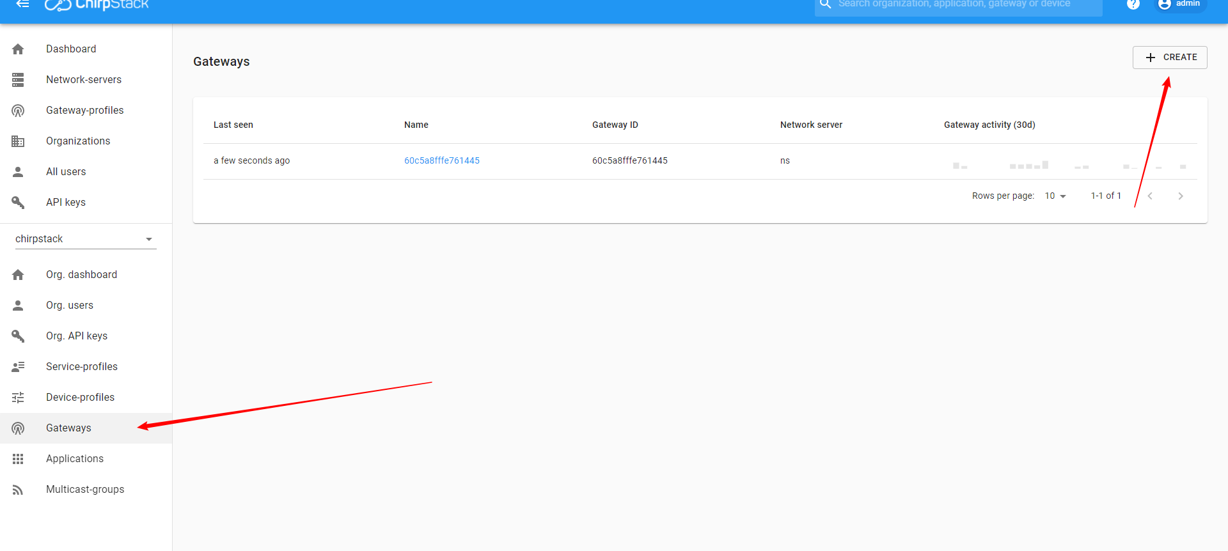Click the 'Gateway ID' column header
The height and width of the screenshot is (551, 1228).
[x=615, y=125]
